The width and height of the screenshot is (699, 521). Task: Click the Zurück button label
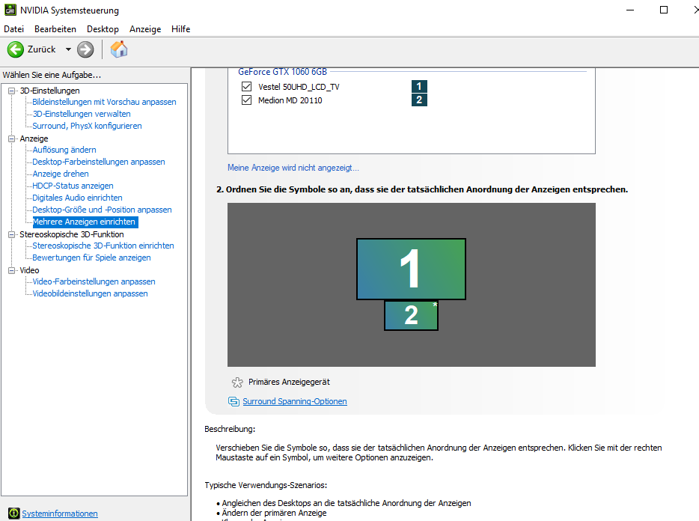[41, 49]
